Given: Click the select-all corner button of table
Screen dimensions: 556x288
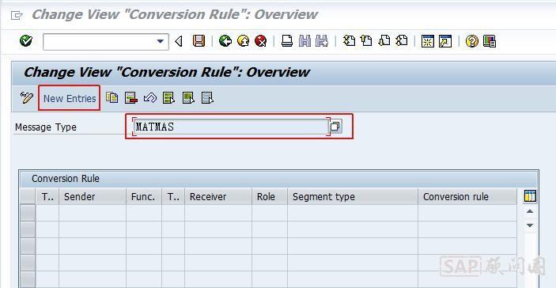Looking at the screenshot, I should tap(28, 196).
